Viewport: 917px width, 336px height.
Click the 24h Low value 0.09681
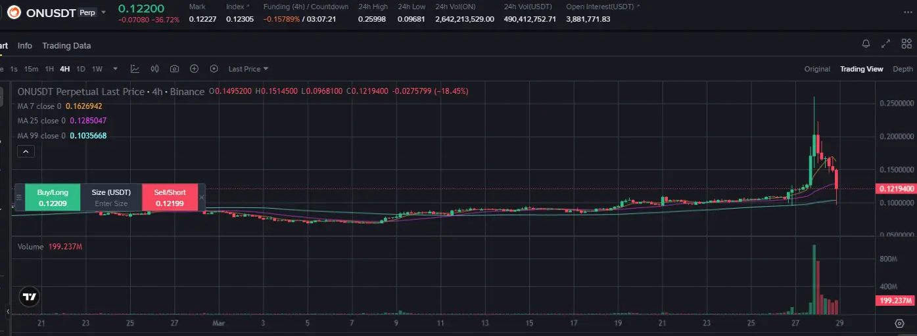point(411,19)
